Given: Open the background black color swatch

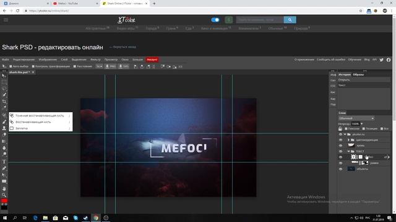Looking at the screenshot, I should coord(4,208).
